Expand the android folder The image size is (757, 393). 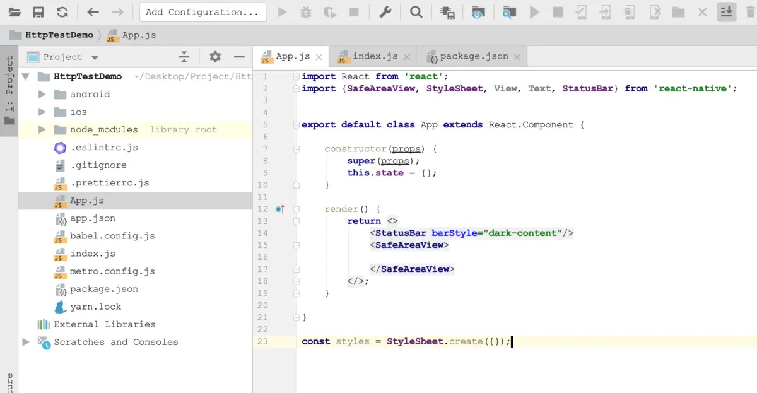[x=42, y=94]
